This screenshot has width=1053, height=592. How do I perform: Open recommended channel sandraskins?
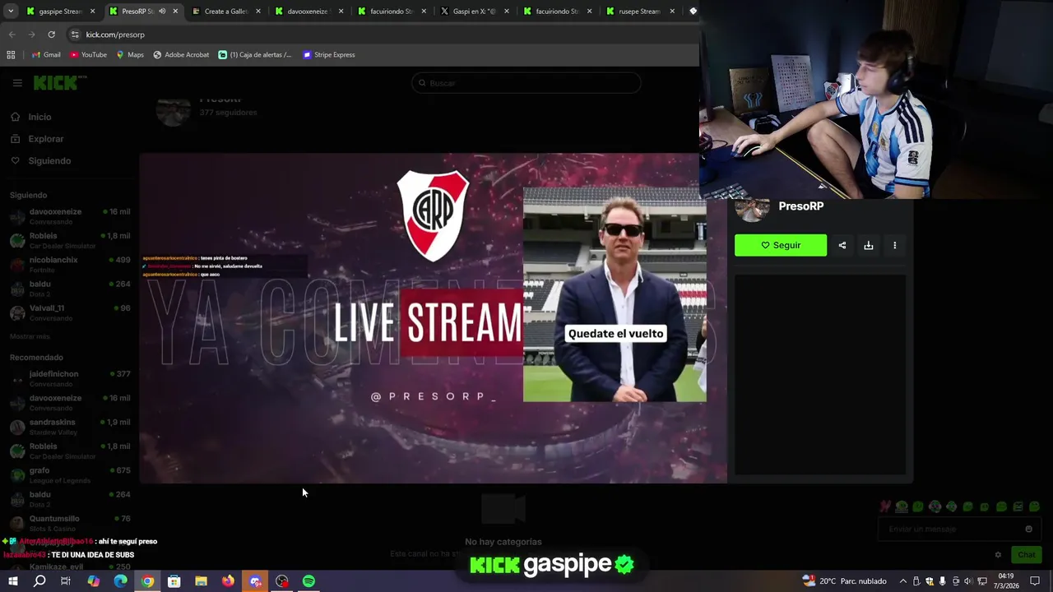pyautogui.click(x=70, y=427)
